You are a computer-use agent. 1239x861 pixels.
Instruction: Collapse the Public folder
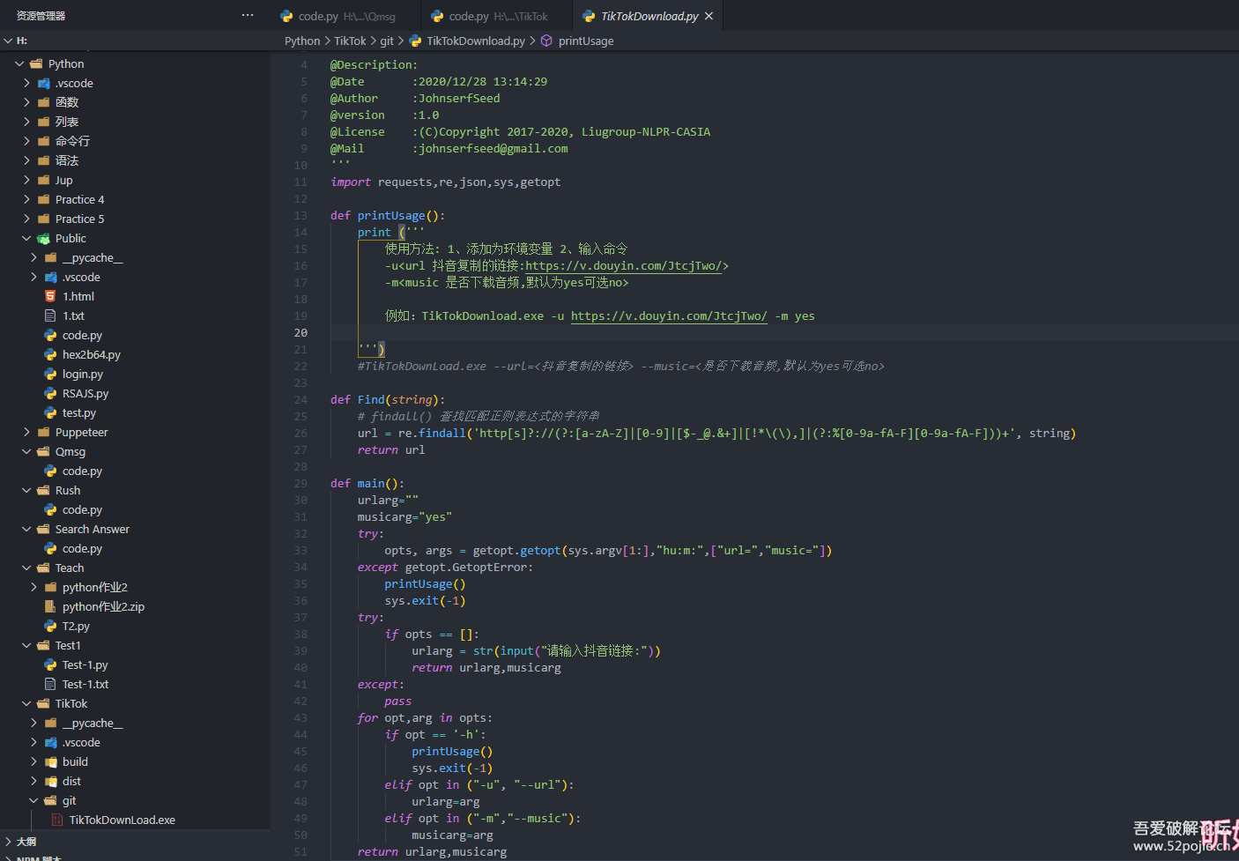tap(26, 238)
